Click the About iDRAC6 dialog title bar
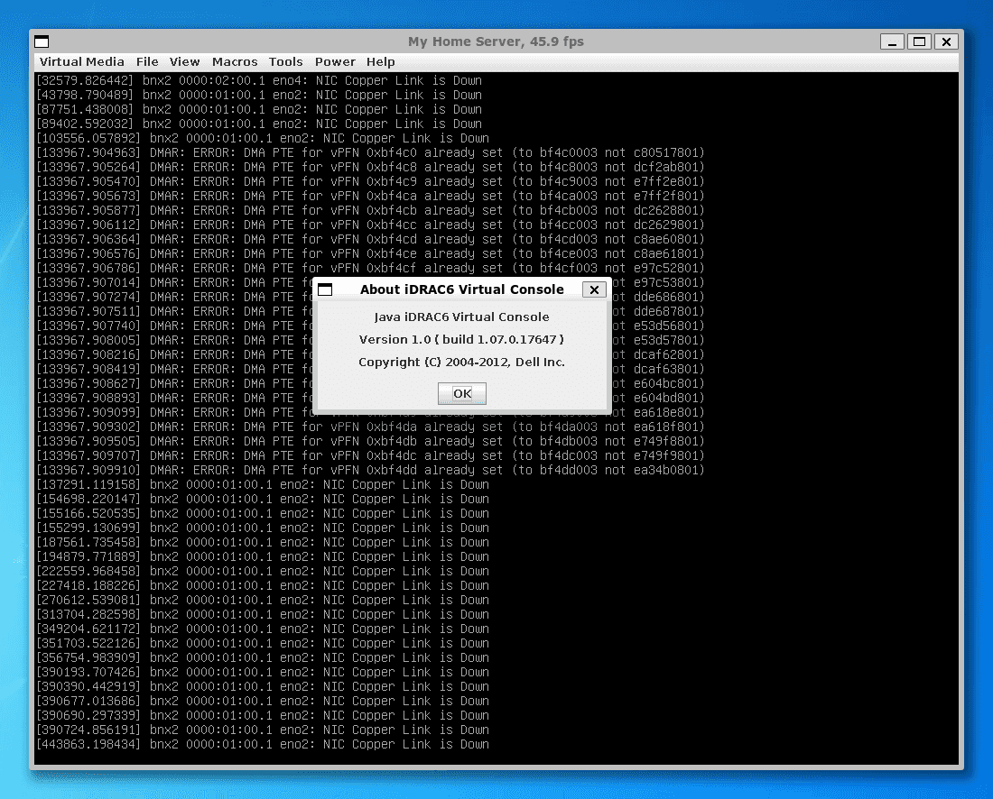 461,289
